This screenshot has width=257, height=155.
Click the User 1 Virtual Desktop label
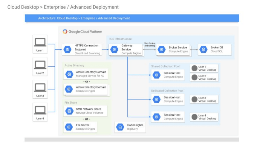pyautogui.click(x=207, y=68)
